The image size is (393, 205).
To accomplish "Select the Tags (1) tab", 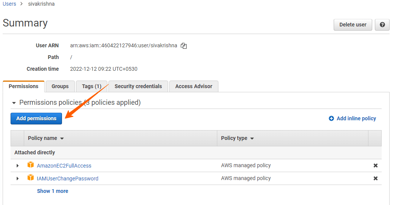I will point(91,87).
